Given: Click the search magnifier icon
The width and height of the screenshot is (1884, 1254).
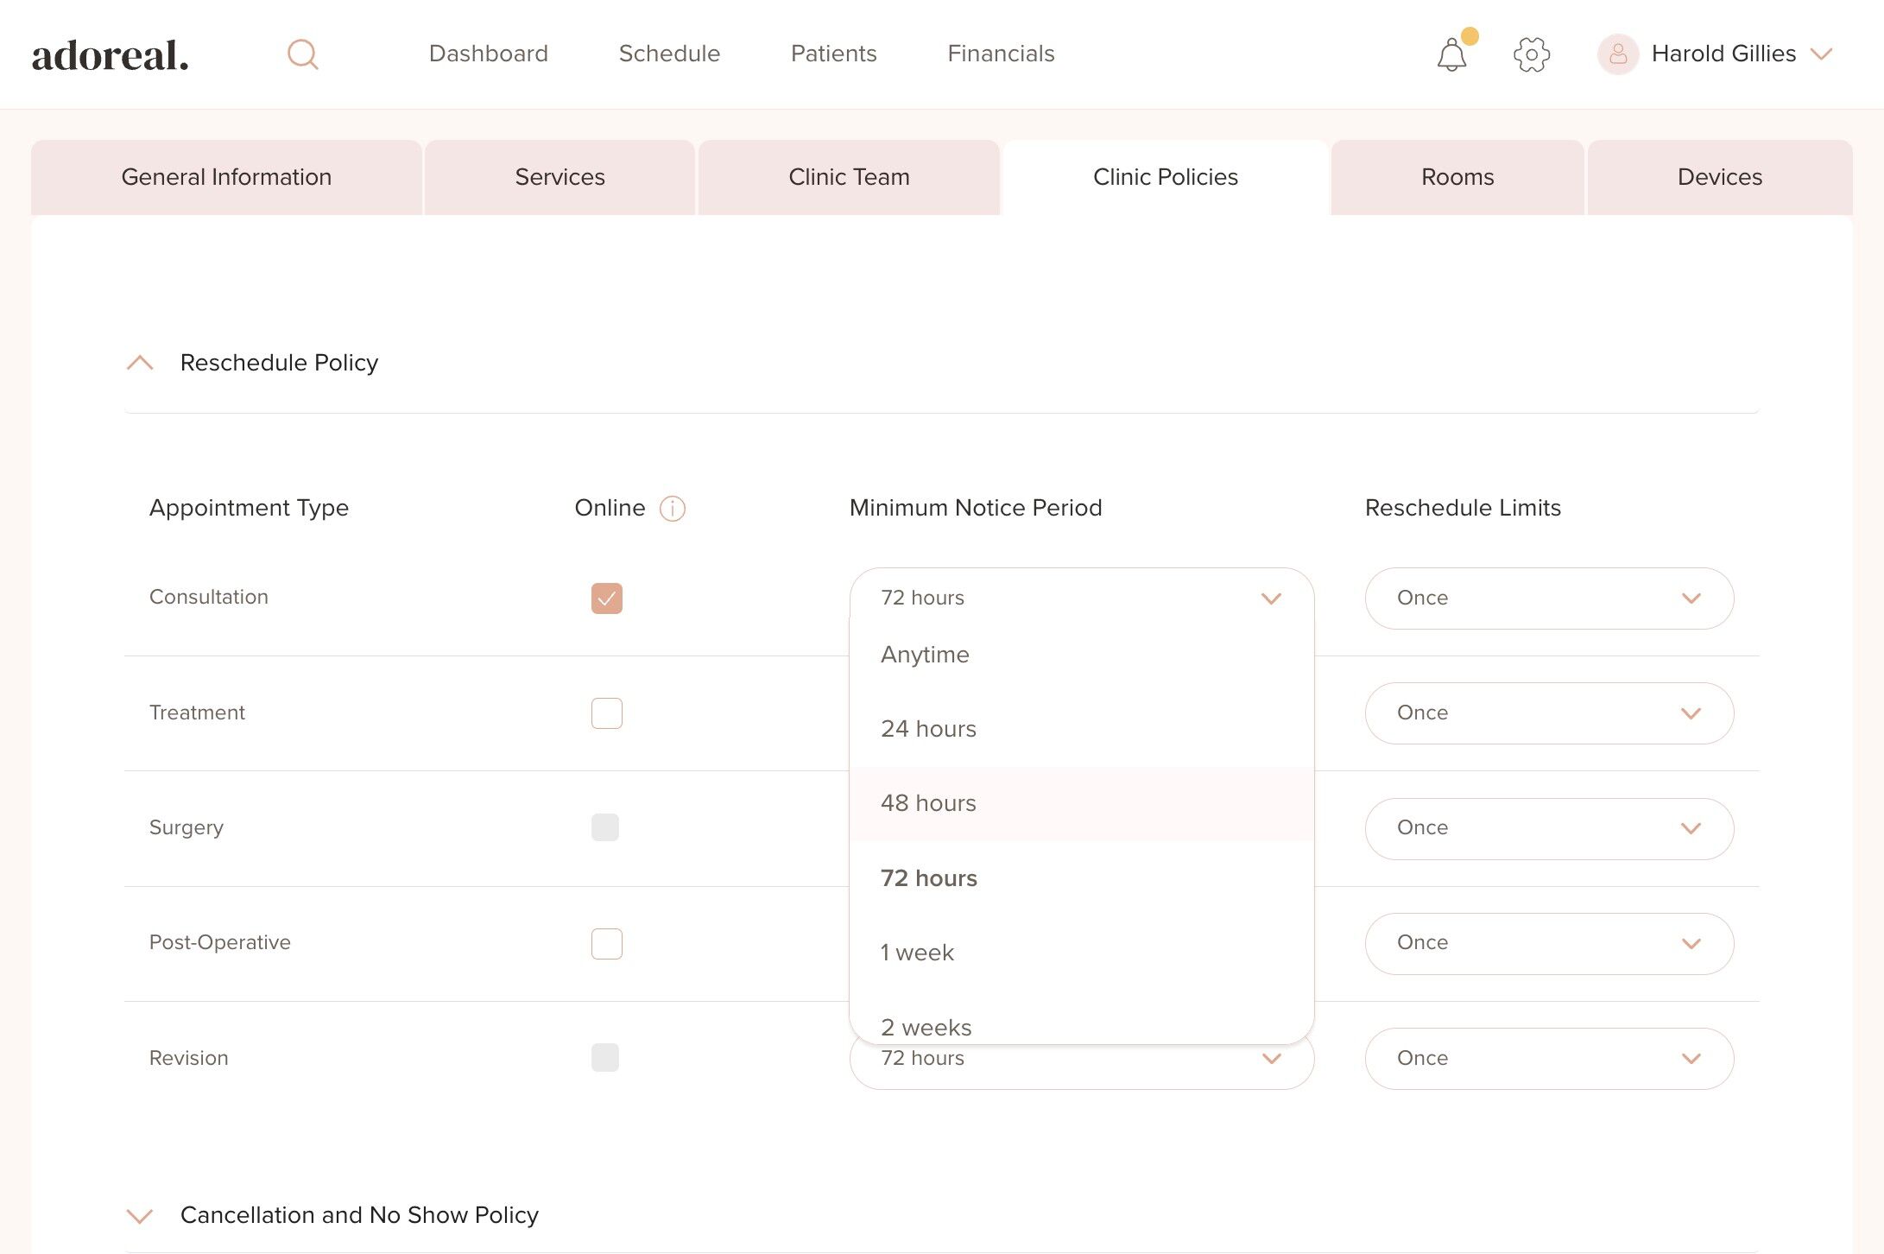Looking at the screenshot, I should 302,54.
